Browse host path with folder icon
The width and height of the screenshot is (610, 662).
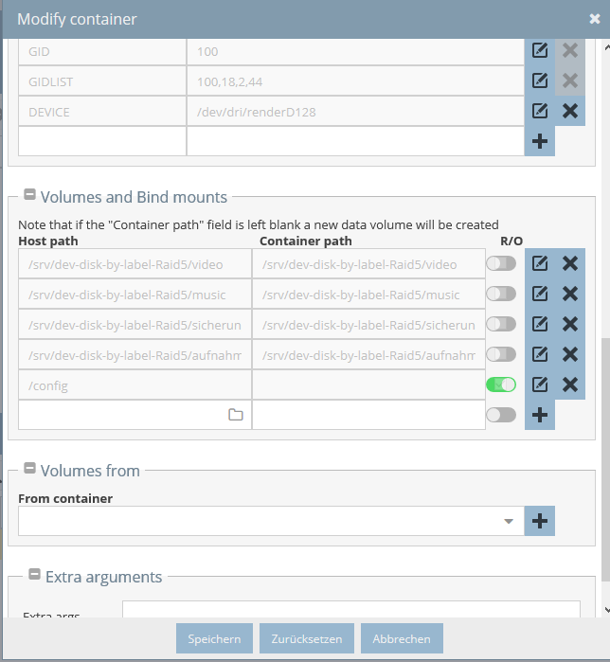coord(236,415)
